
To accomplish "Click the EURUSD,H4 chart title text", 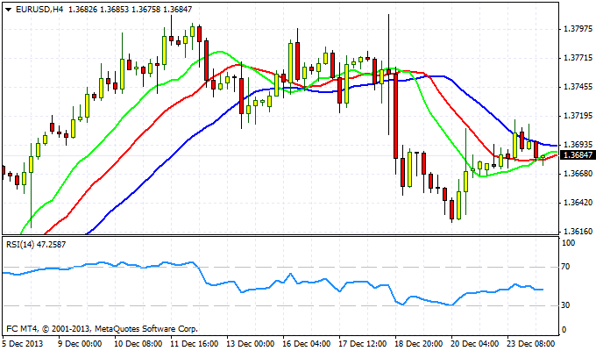I will pyautogui.click(x=39, y=10).
